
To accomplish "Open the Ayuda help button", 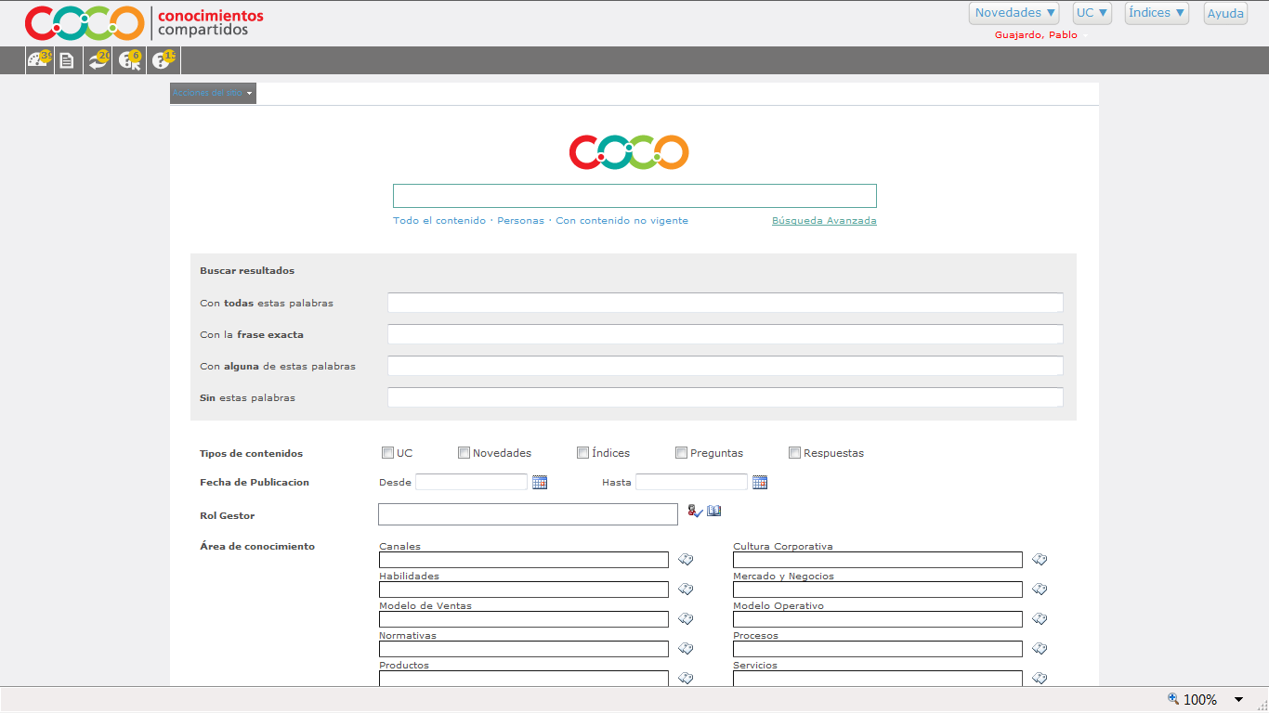I will [x=1225, y=13].
